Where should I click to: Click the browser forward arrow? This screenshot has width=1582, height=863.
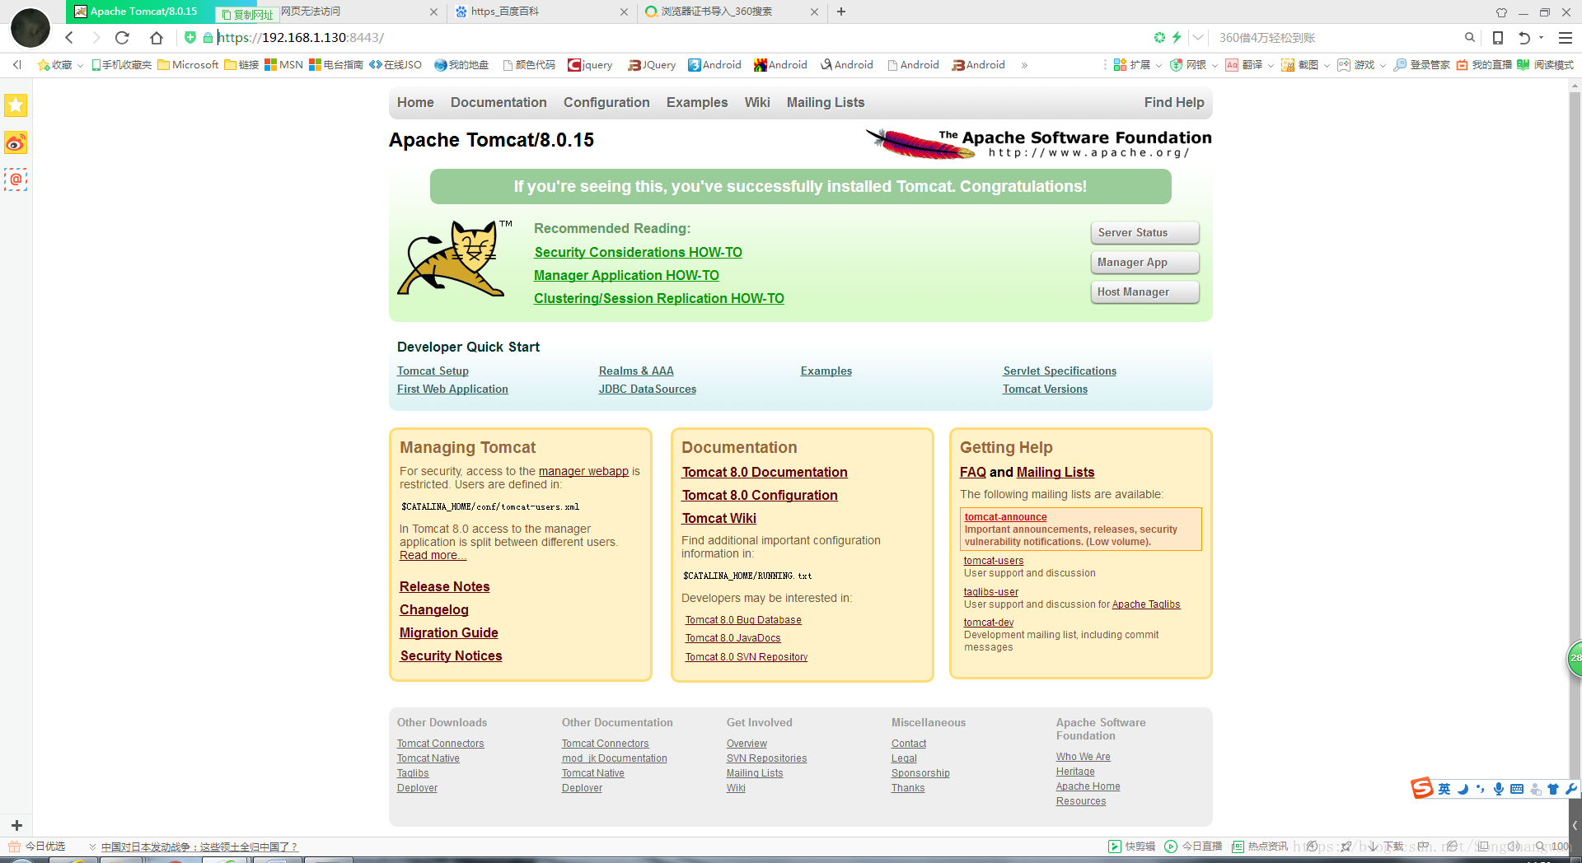[x=96, y=37]
